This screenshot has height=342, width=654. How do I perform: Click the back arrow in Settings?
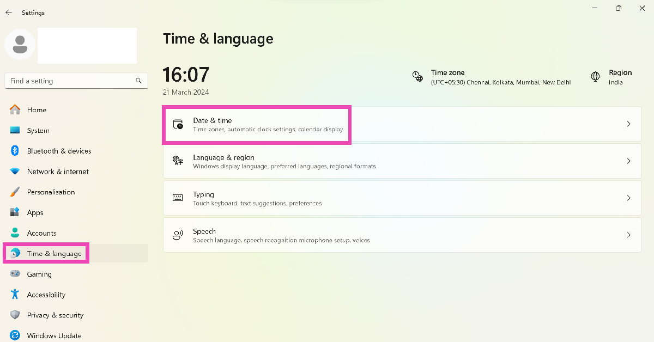[9, 13]
